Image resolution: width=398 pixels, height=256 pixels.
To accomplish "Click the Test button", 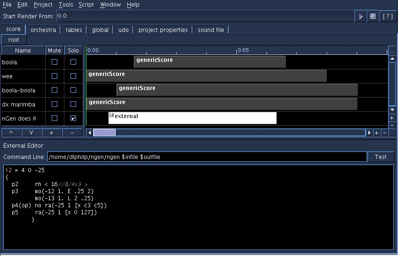I will coord(381,157).
